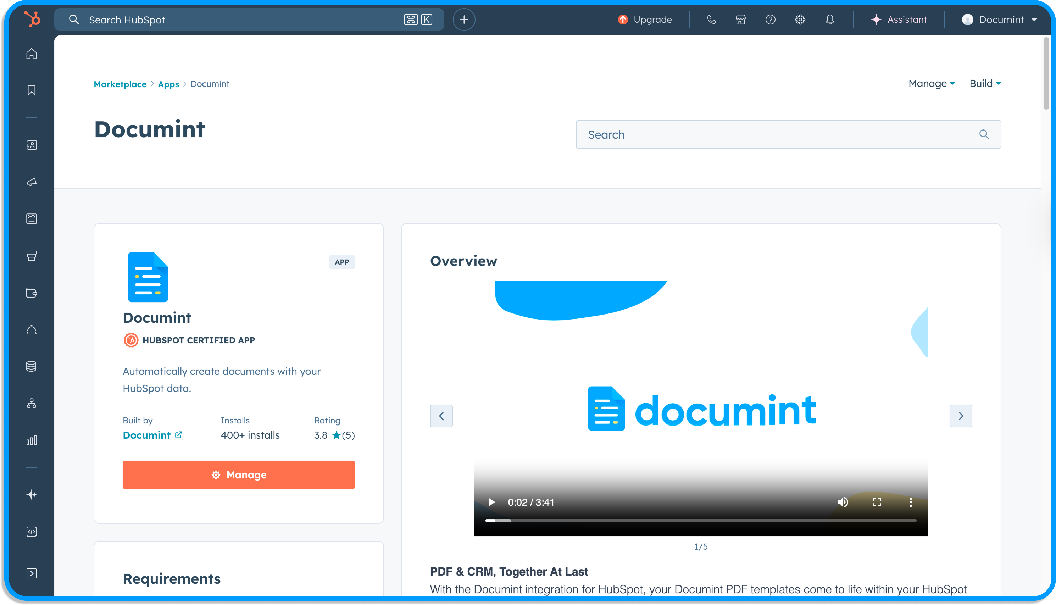Navigate to Apps breadcrumb
1056x605 pixels.
coord(168,84)
